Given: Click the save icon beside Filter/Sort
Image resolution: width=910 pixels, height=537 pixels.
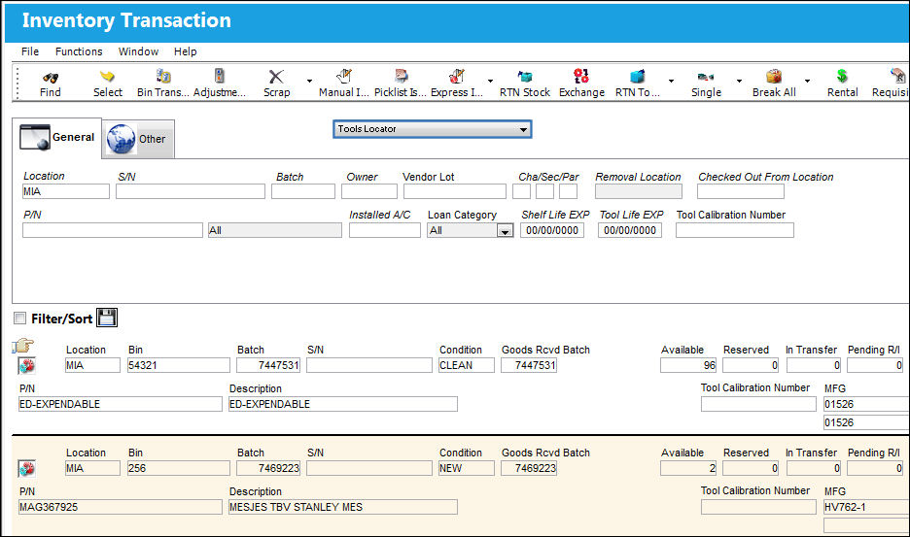Looking at the screenshot, I should tap(107, 318).
